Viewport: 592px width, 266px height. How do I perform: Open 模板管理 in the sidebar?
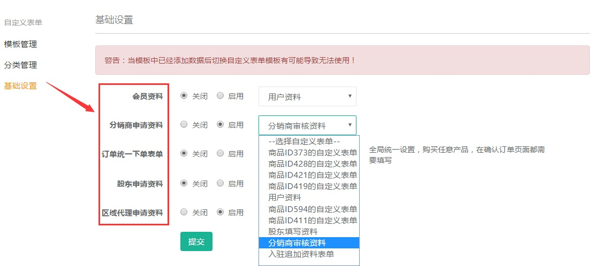[20, 44]
